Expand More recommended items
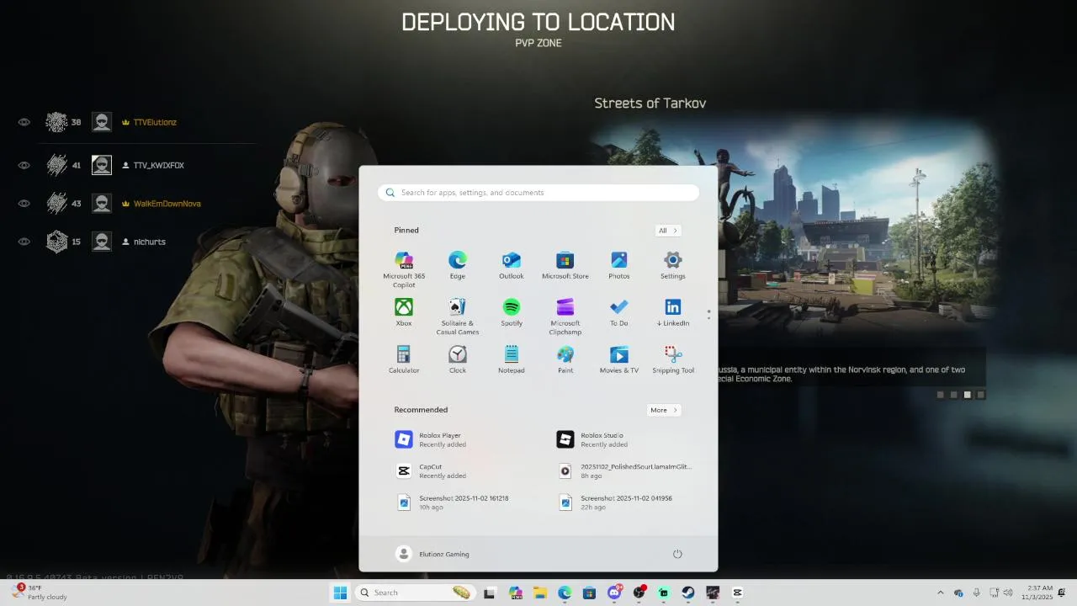This screenshot has height=606, width=1077. click(664, 410)
